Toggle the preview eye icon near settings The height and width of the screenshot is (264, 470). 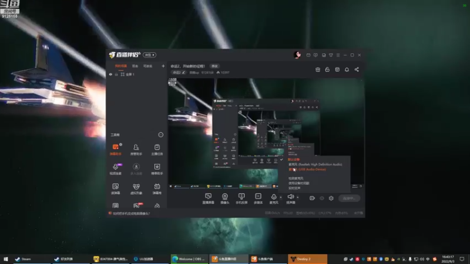[x=321, y=198]
